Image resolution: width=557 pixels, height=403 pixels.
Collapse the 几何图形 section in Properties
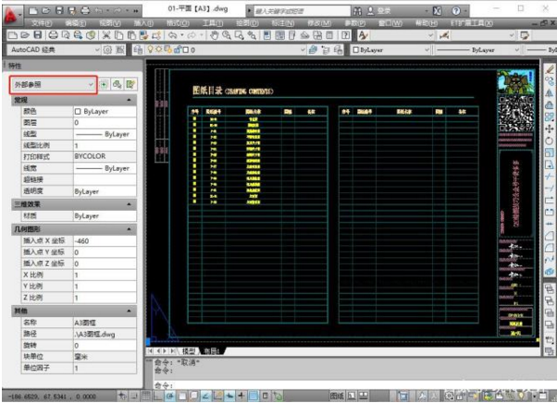point(129,229)
